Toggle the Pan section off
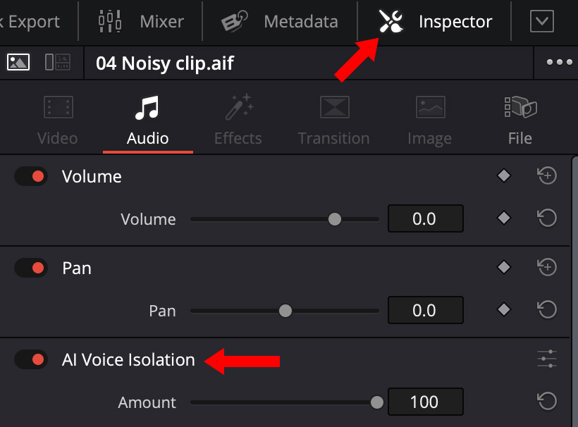578x427 pixels. (x=31, y=268)
